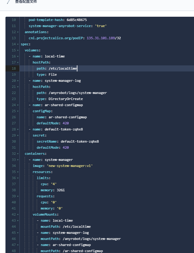Image resolution: width=194 pixels, height=253 pixels.
Task: Click the secretName value default-token-zqhx8
Action: [80, 141]
